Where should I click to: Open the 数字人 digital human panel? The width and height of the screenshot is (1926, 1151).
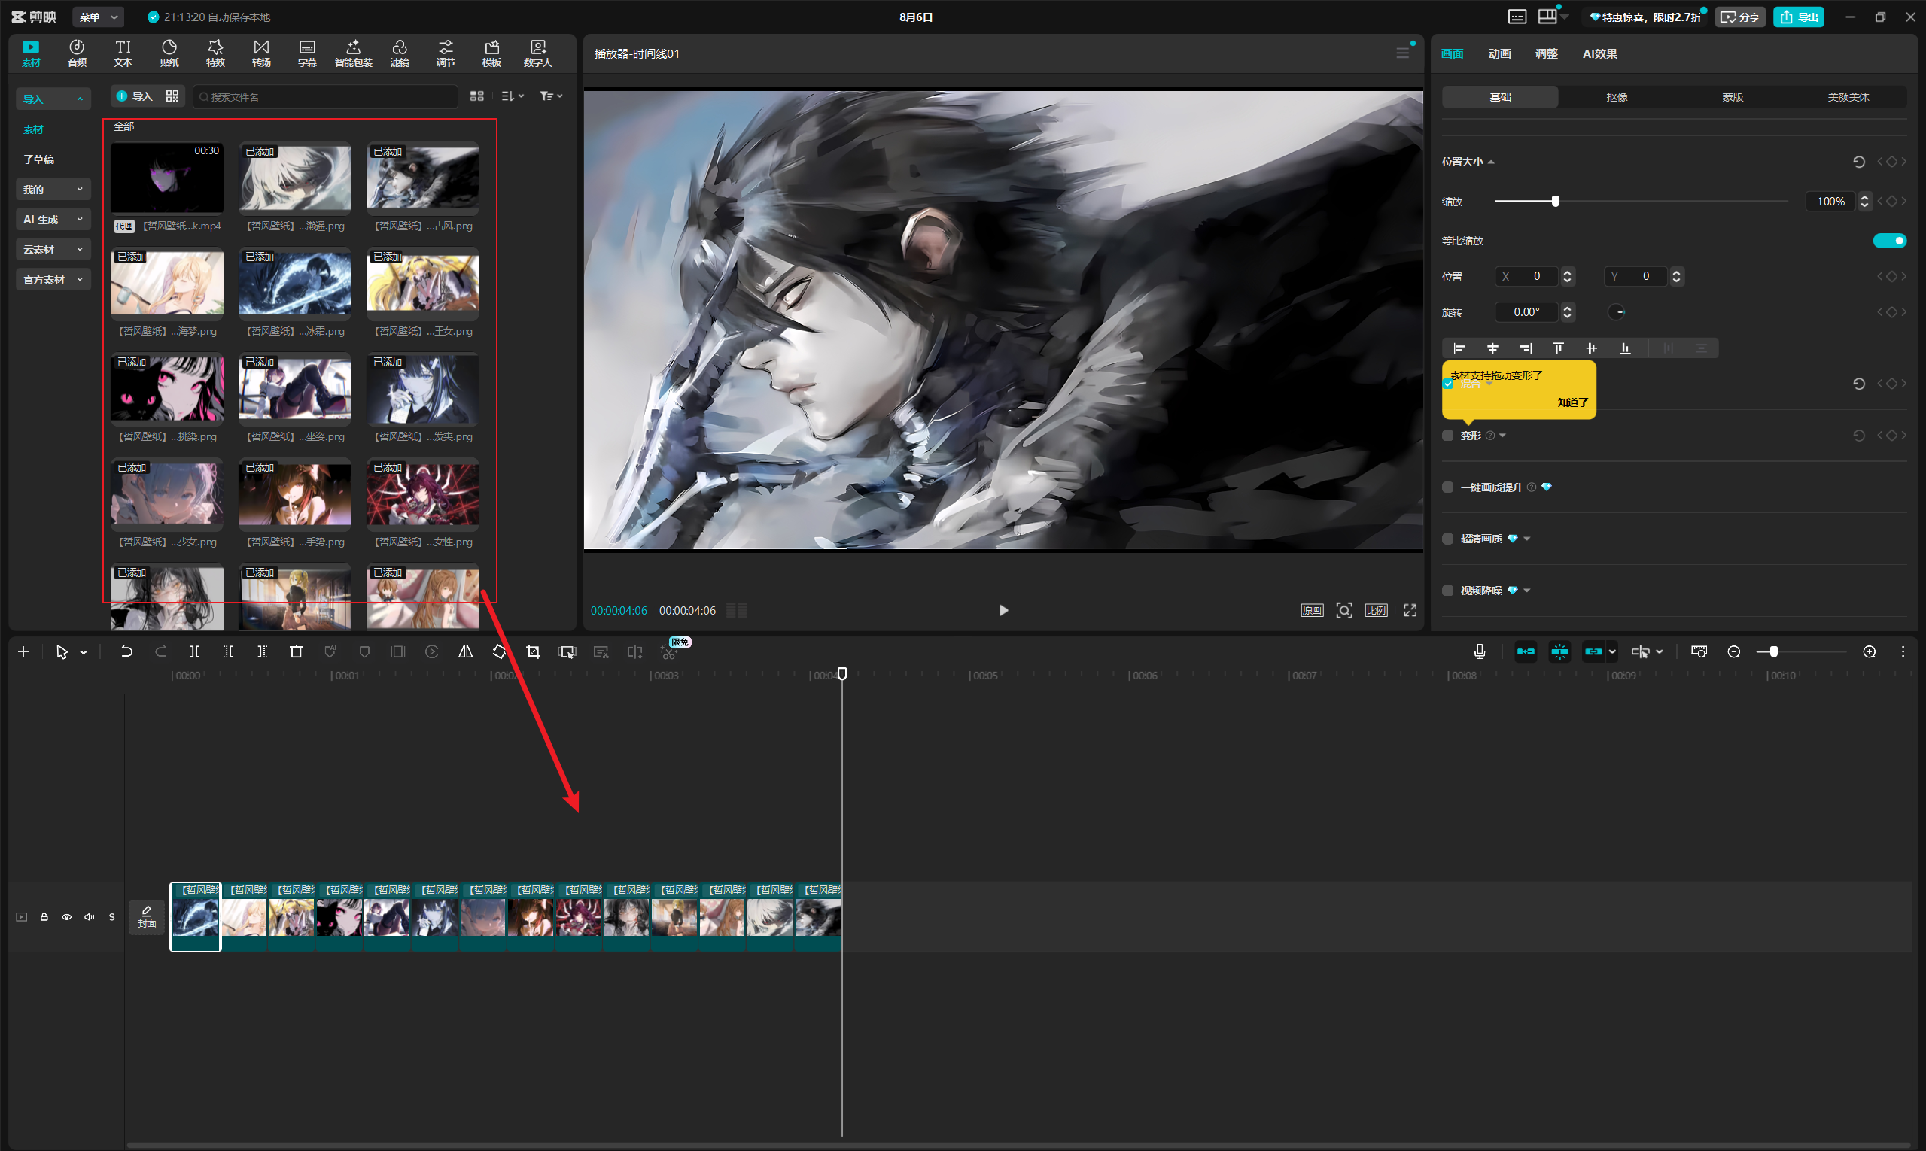click(537, 53)
